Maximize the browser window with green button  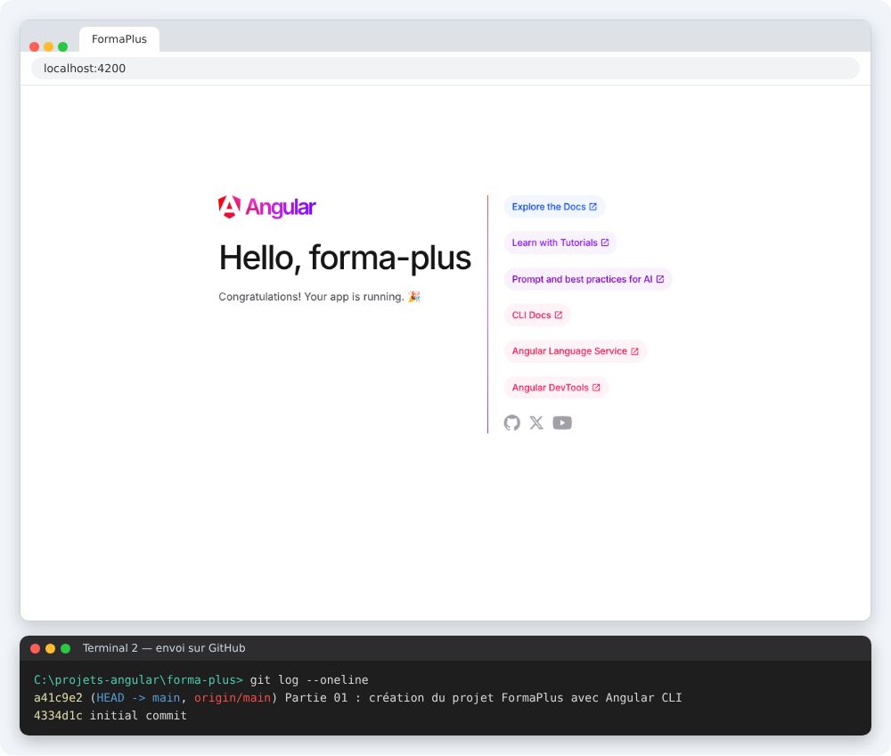point(63,46)
